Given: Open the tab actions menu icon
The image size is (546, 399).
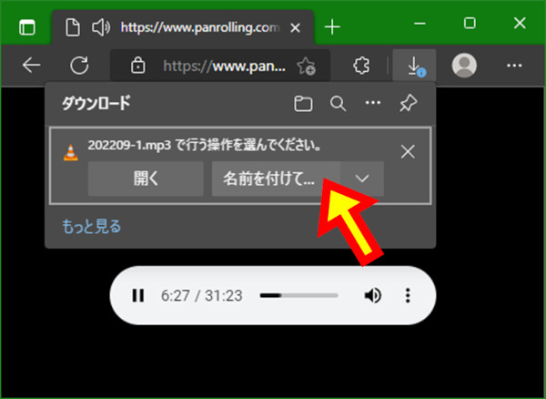Looking at the screenshot, I should click(x=27, y=27).
